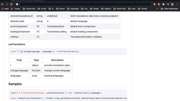This screenshot has width=180, height=101.
Task: Click the children prop cell
Action: (x=22, y=37)
